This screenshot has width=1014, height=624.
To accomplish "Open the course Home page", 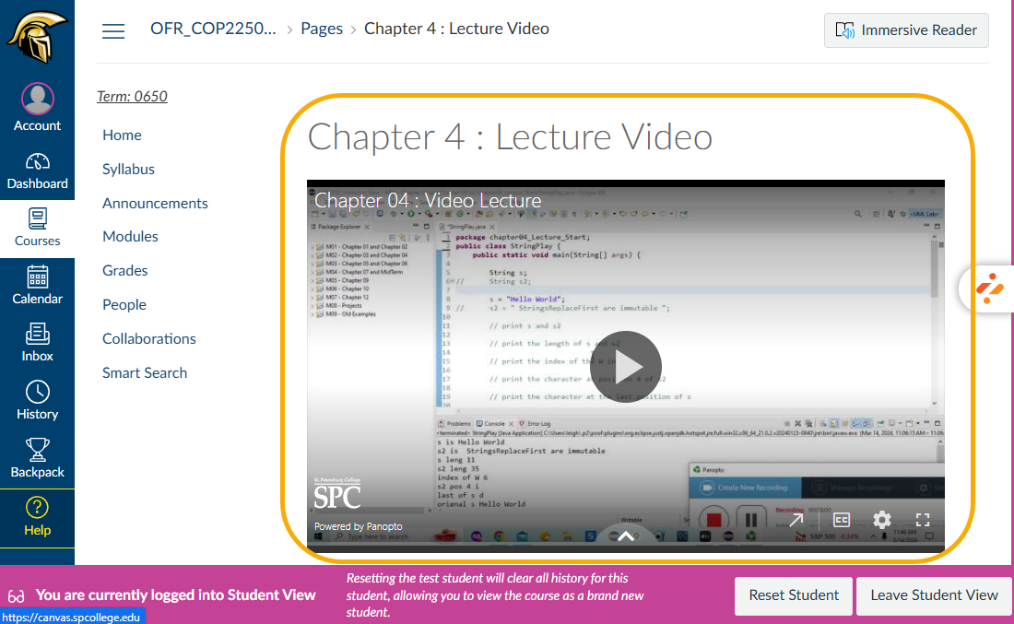I will (x=122, y=135).
